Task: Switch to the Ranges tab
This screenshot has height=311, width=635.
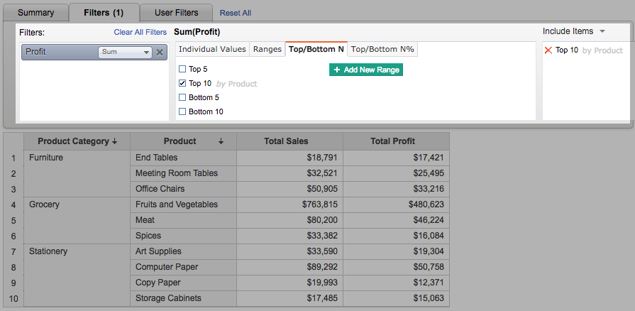Action: pyautogui.click(x=267, y=49)
